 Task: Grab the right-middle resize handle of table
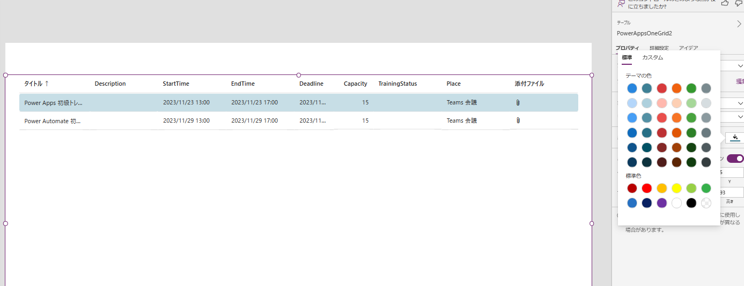point(592,223)
